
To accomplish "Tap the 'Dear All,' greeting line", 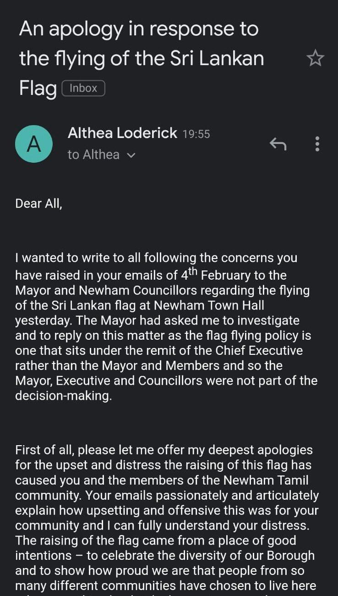I will [38, 203].
